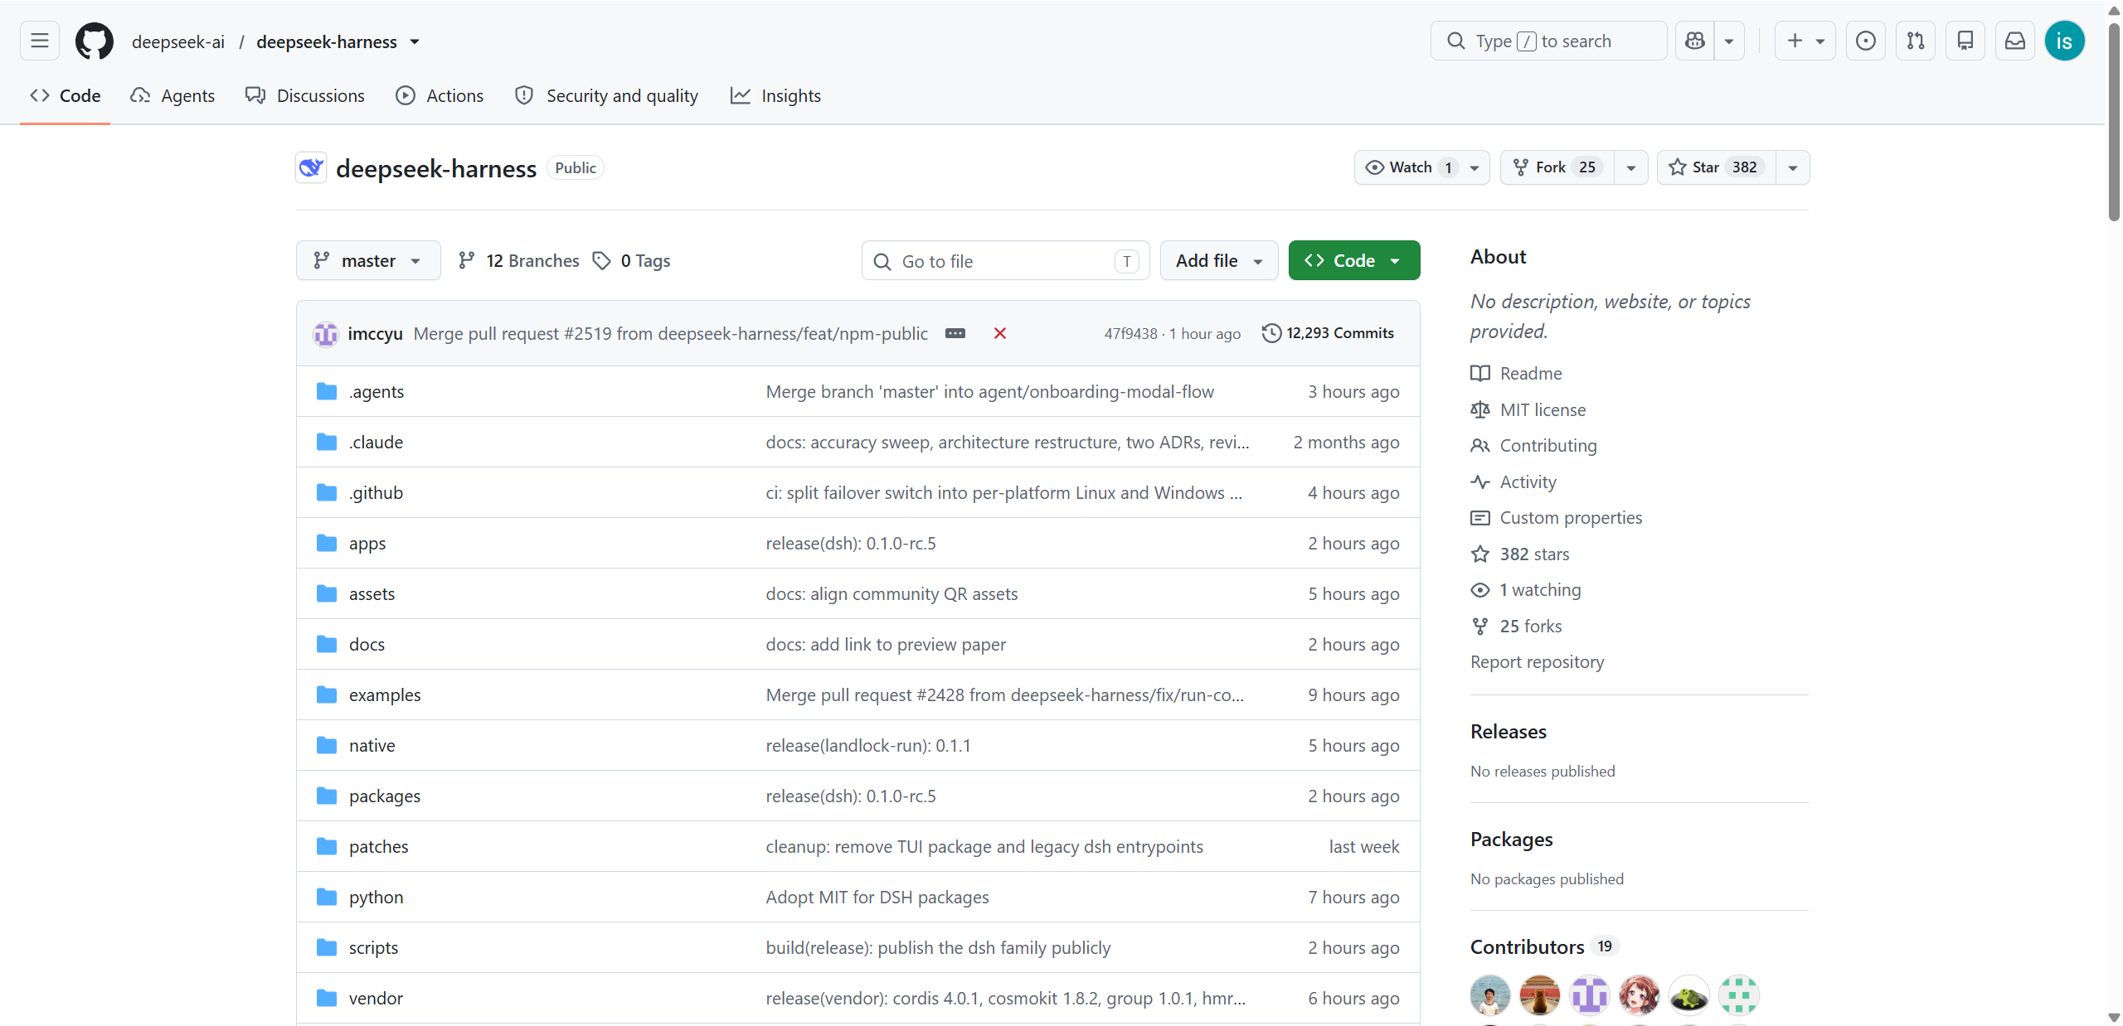Click the book icon beside Readme
Image resolution: width=2123 pixels, height=1026 pixels.
pyautogui.click(x=1480, y=373)
